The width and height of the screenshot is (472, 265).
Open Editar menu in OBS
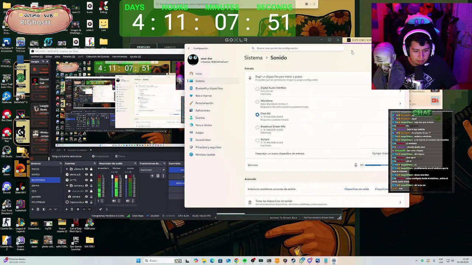tap(49, 57)
